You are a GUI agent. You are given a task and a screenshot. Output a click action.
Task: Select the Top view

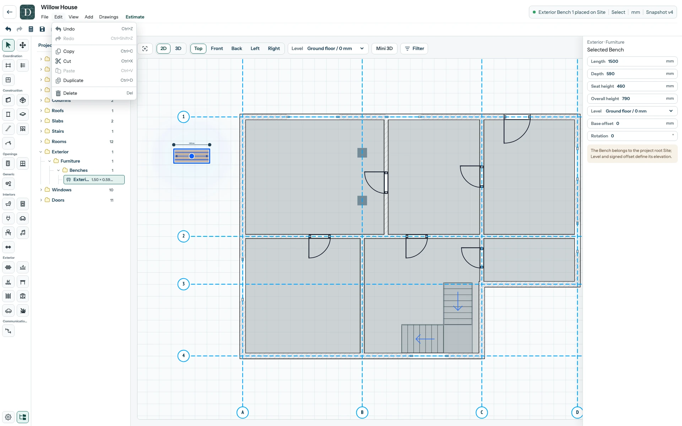198,49
